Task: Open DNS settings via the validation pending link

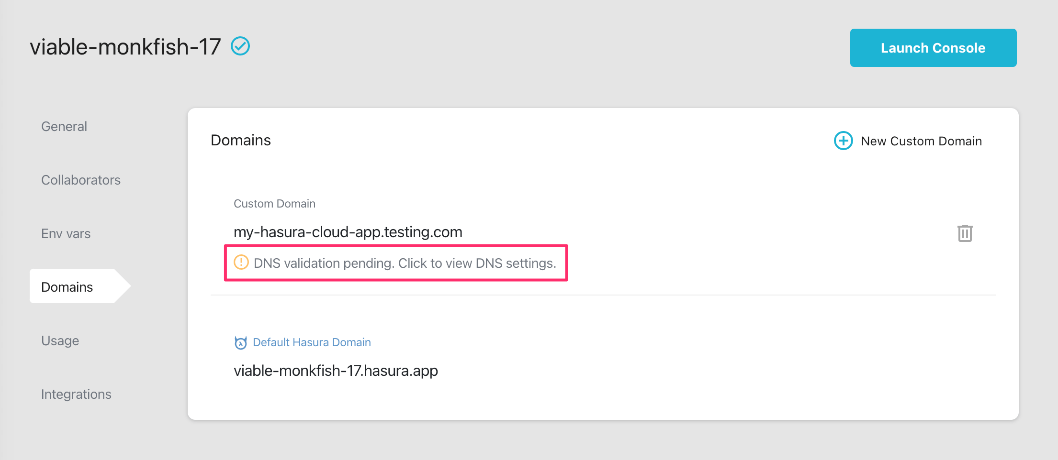Action: 405,263
